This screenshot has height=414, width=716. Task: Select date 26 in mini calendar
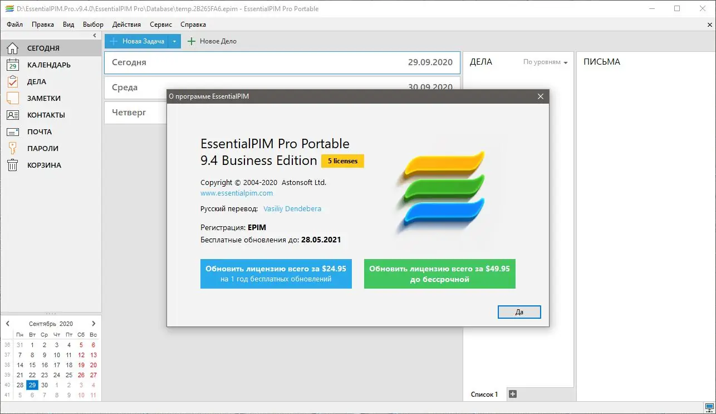point(81,375)
